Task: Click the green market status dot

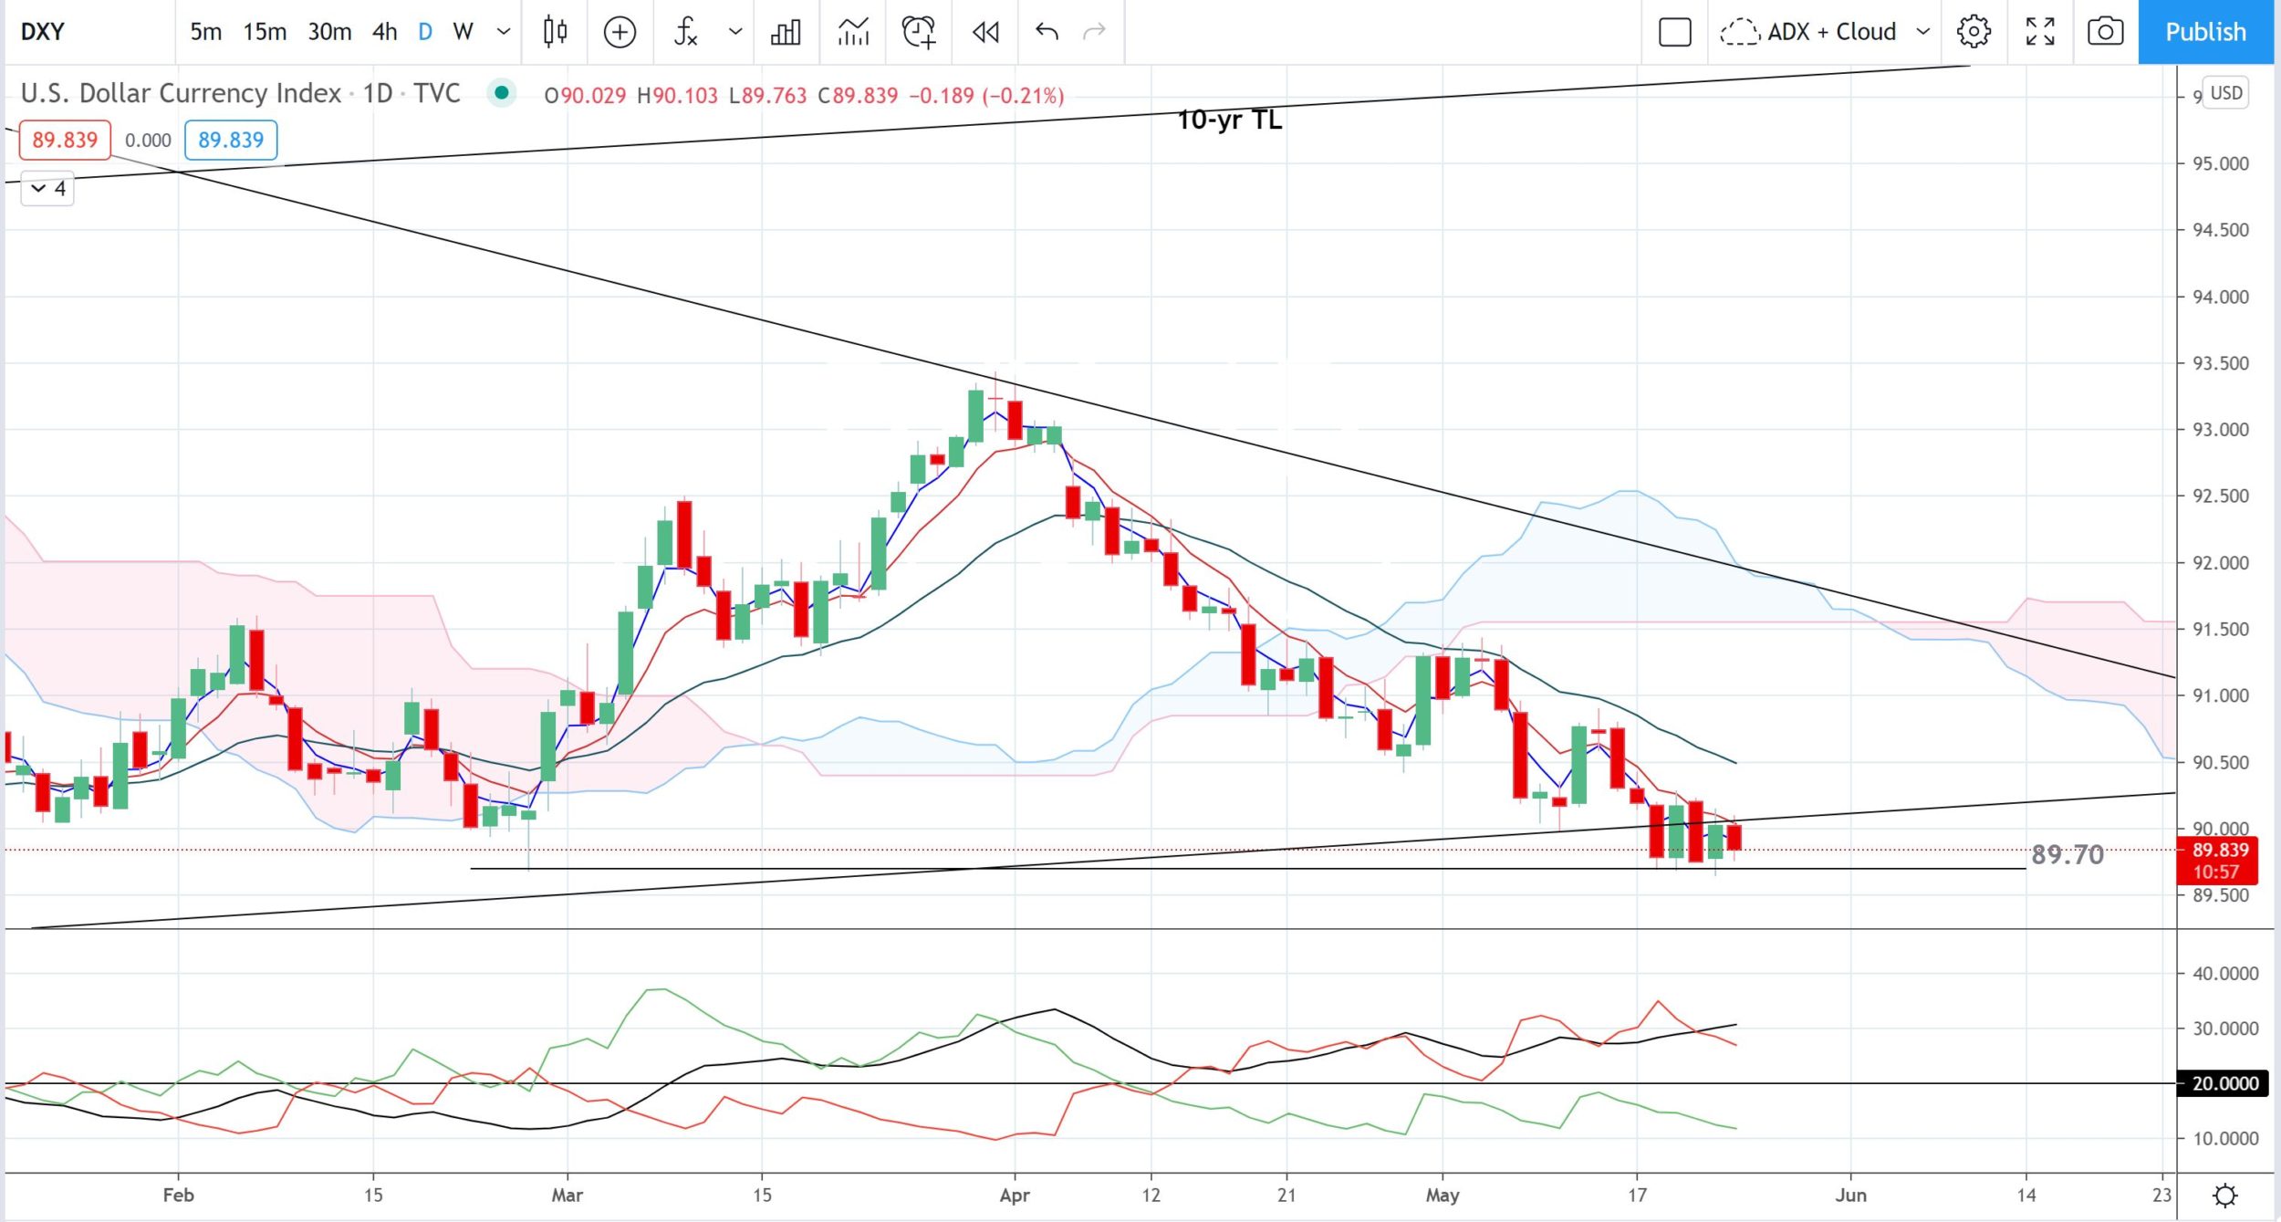Action: coord(501,92)
